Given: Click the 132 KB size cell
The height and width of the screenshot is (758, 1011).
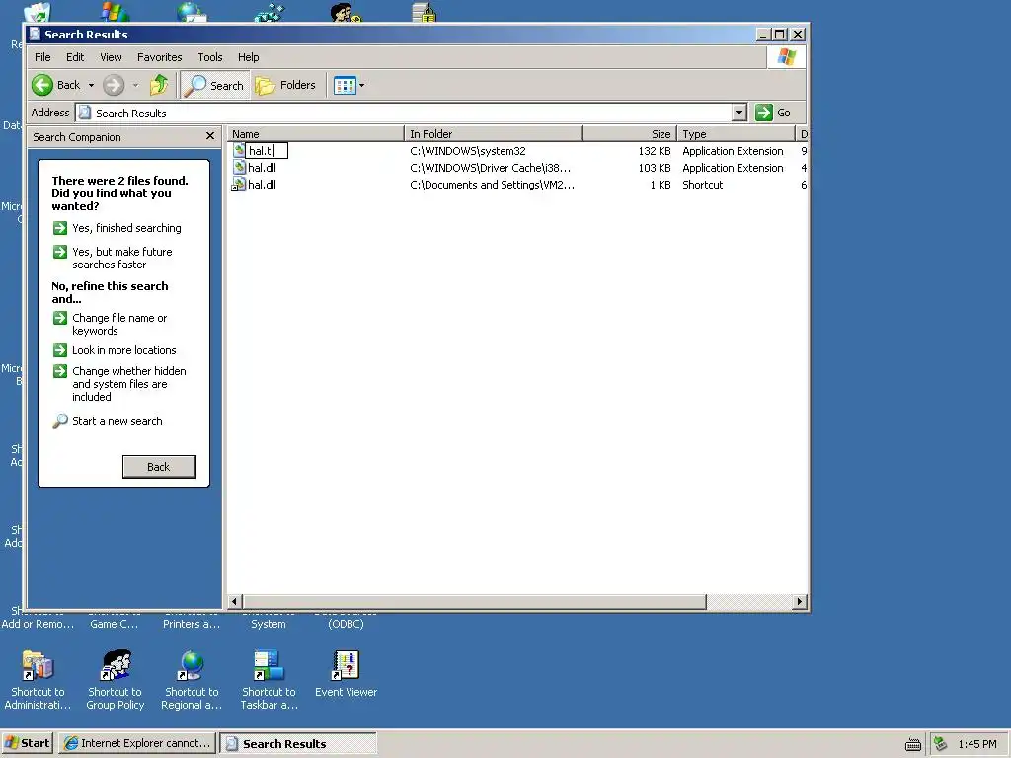Looking at the screenshot, I should point(655,151).
